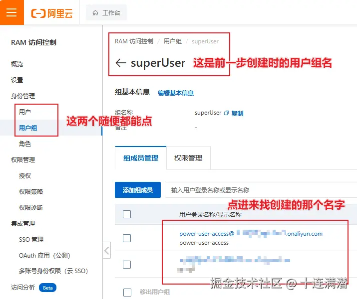Open 权限诊断 in the sidebar

pos(31,207)
